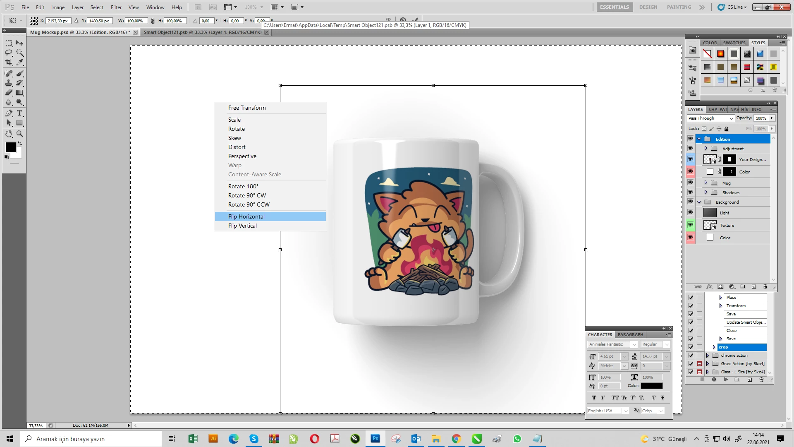Expand the Shadows layer group
Viewport: 794px width, 447px height.
click(x=706, y=192)
